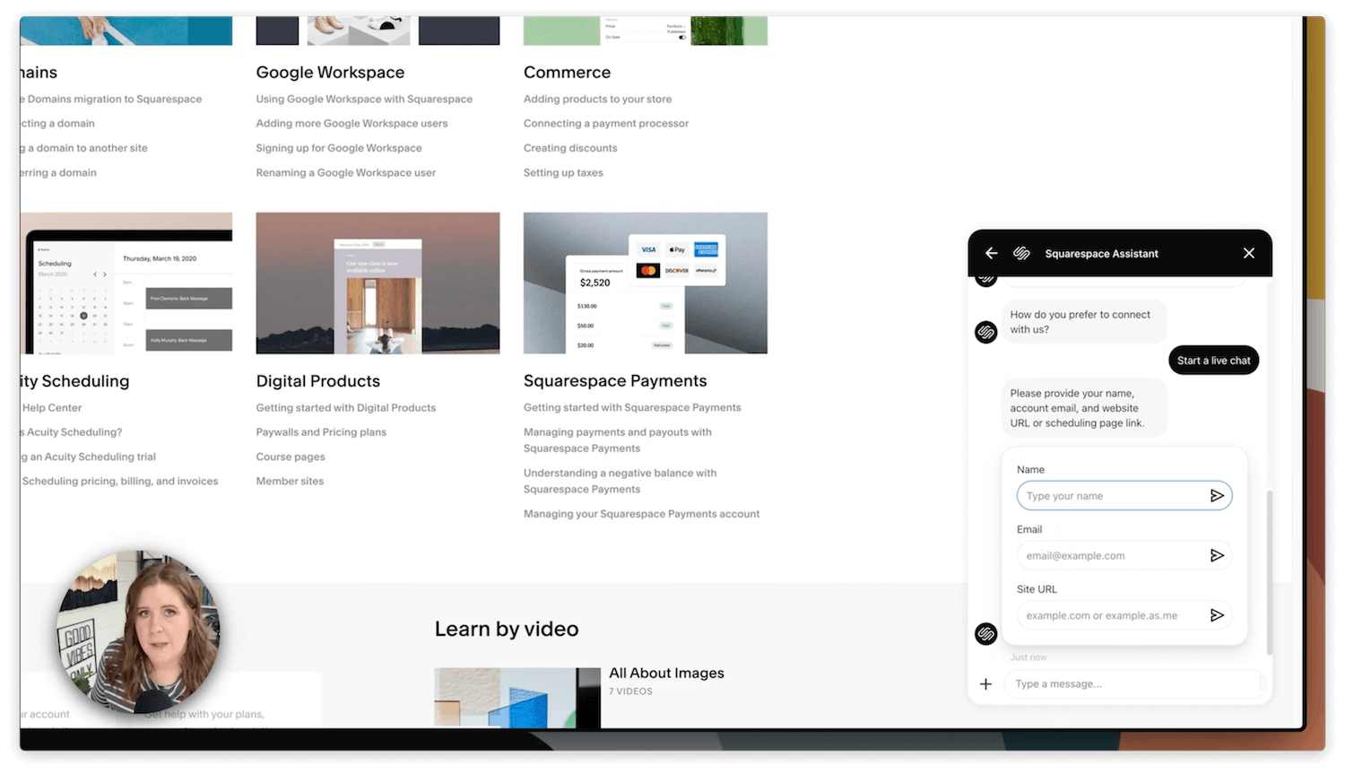Open Understanding a negative balance link
1345x774 pixels.
pos(620,482)
